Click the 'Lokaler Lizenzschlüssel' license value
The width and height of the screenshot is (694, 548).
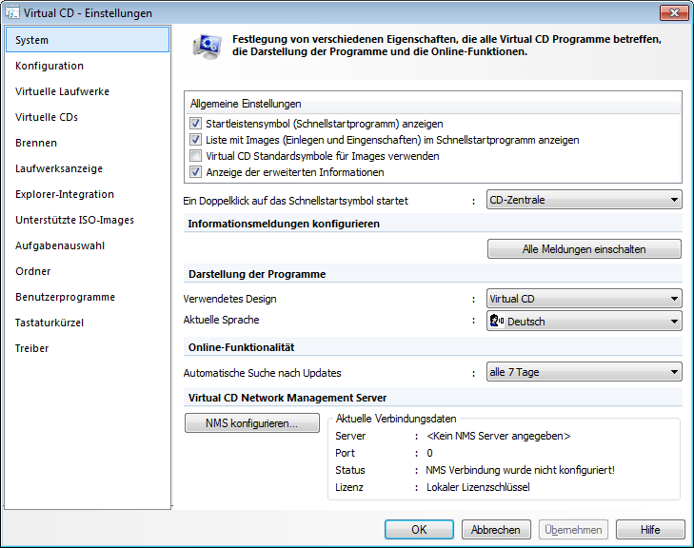(x=478, y=487)
